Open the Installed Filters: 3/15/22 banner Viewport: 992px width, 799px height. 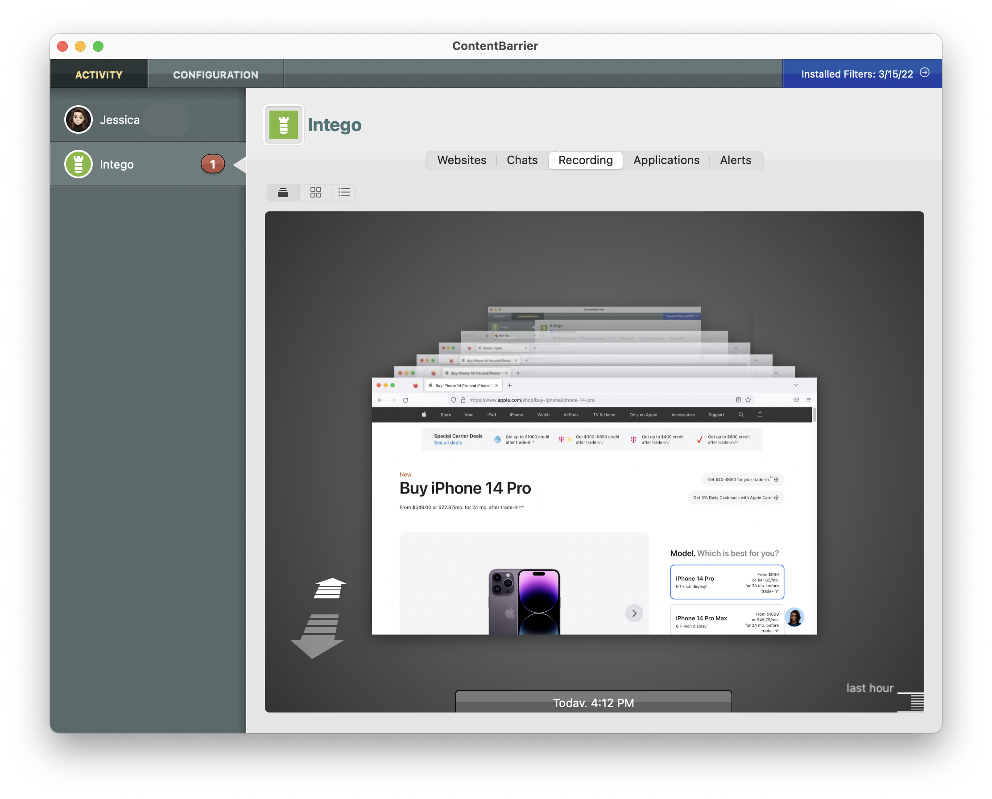click(x=862, y=74)
